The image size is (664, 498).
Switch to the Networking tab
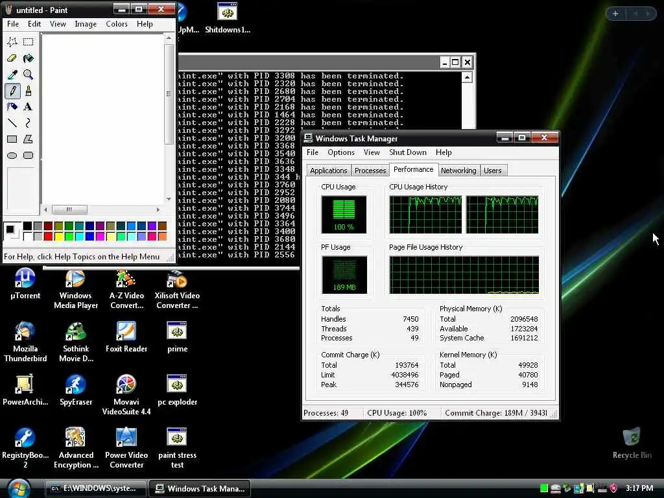click(458, 171)
